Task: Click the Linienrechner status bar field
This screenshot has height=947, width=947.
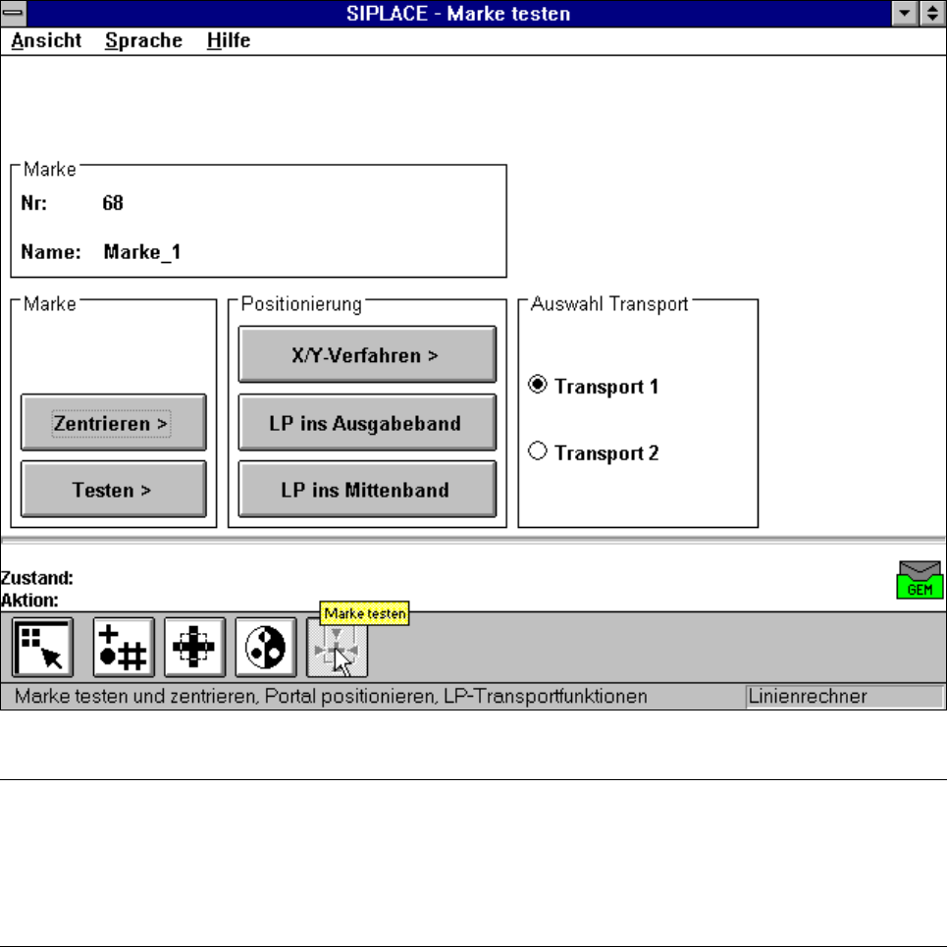Action: tap(844, 697)
